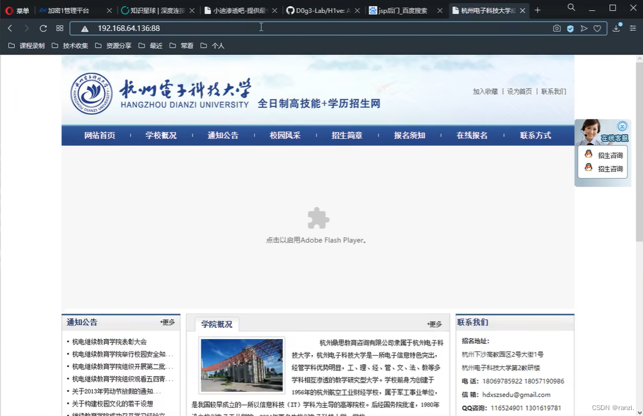Viewport: 643px width, 416px height.
Task: Click 更多 in 学院概况 panel
Action: (434, 324)
